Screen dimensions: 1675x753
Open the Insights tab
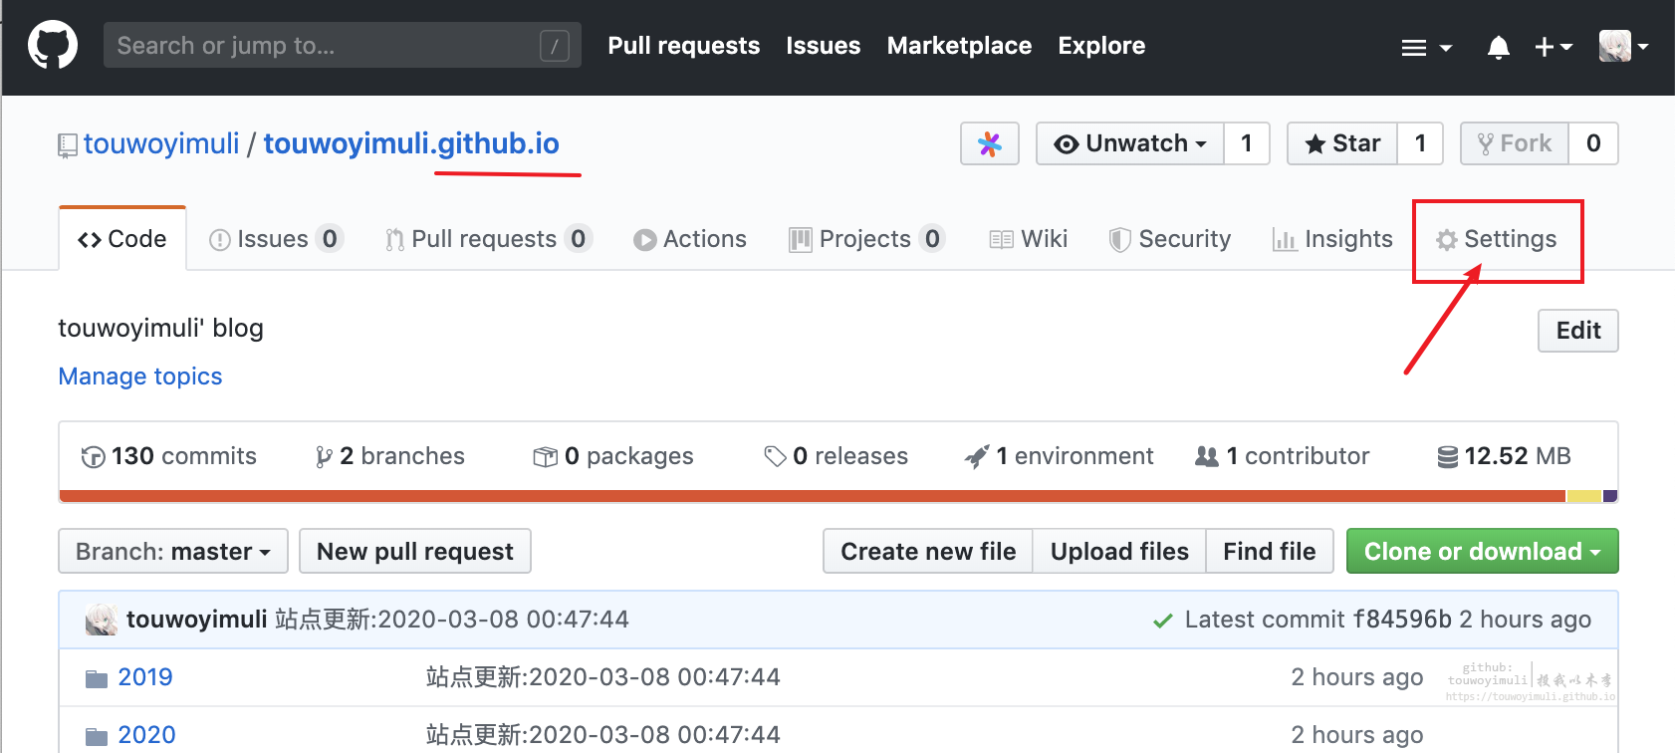point(1332,239)
